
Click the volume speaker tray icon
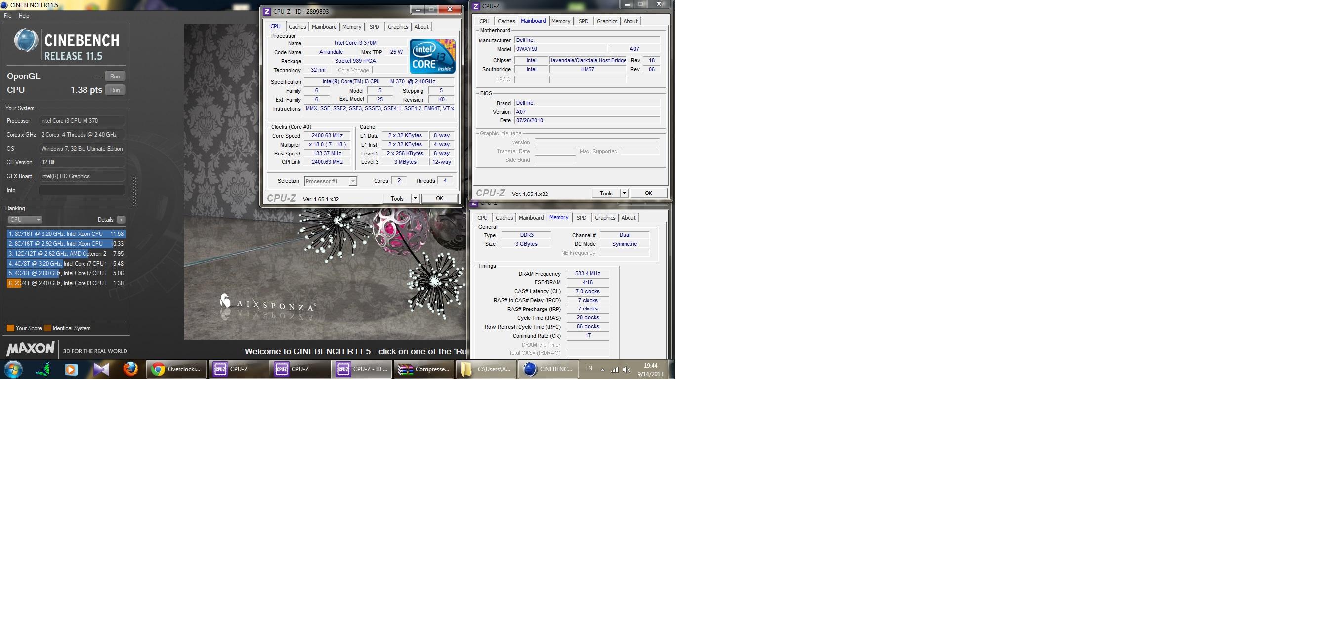tap(627, 370)
